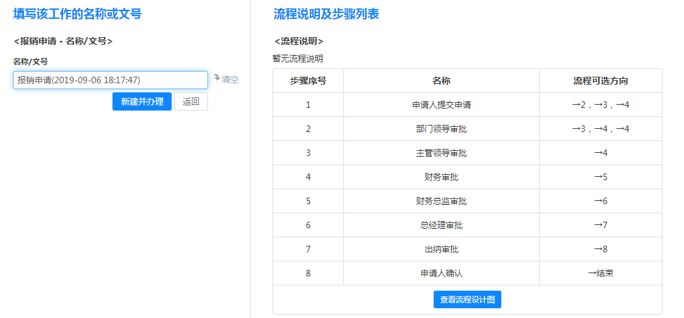Select the 申请人提交申请 step row
The width and height of the screenshot is (684, 318).
click(x=441, y=105)
